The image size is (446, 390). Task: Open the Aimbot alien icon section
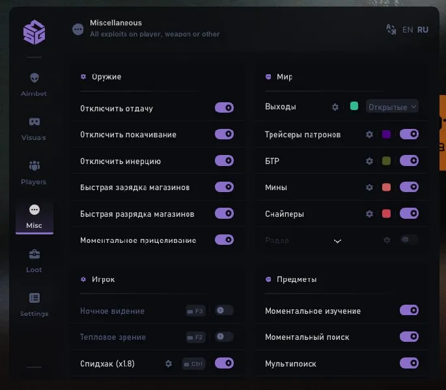tap(35, 78)
